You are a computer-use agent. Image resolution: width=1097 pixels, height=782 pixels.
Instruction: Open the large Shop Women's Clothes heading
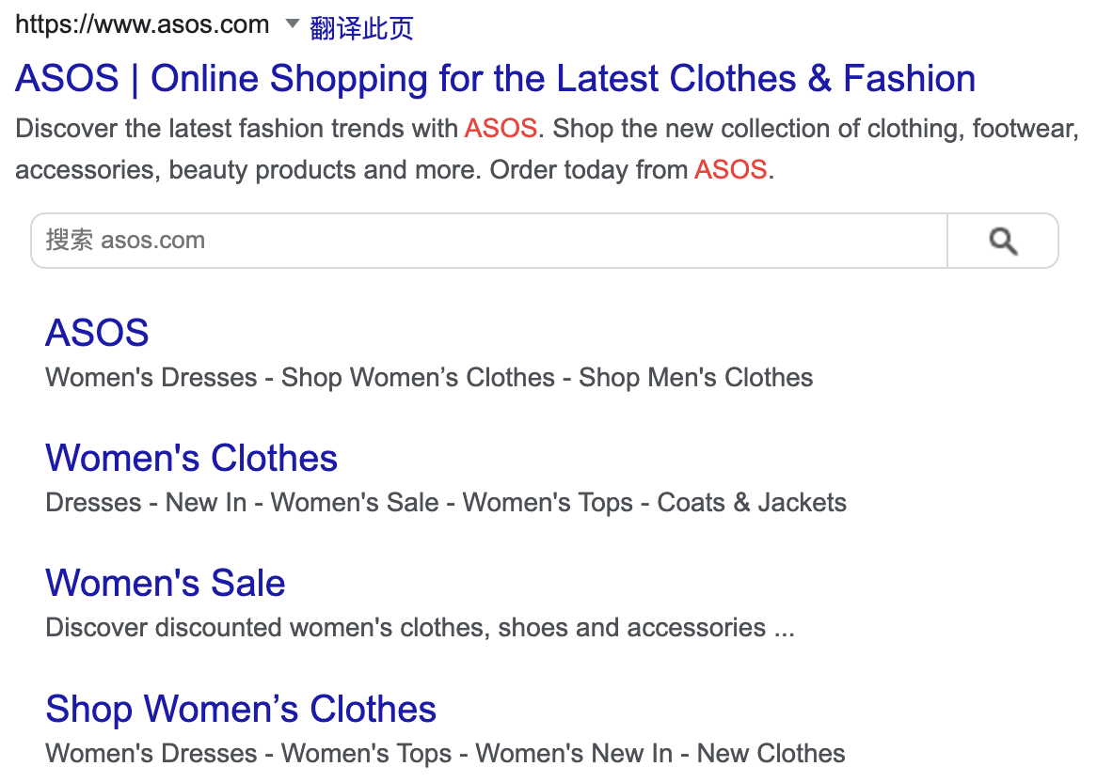pyautogui.click(x=241, y=709)
